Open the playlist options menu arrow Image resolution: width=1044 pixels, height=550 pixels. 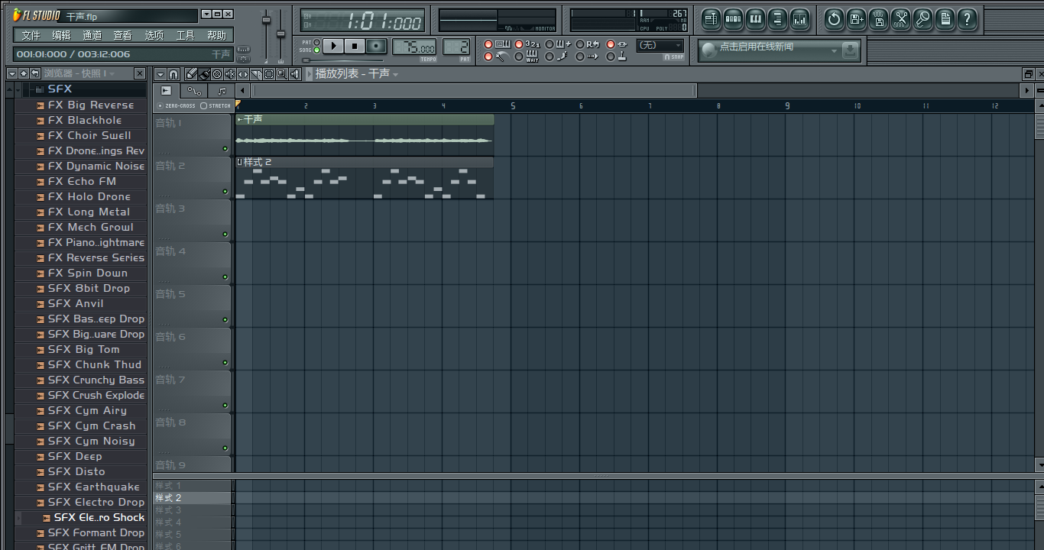pyautogui.click(x=160, y=74)
